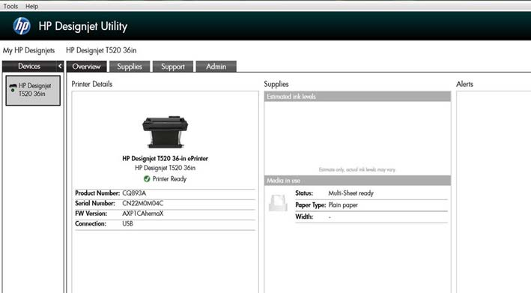The image size is (531, 293).
Task: Click the serial number CN22M0M04C
Action: tap(142, 203)
